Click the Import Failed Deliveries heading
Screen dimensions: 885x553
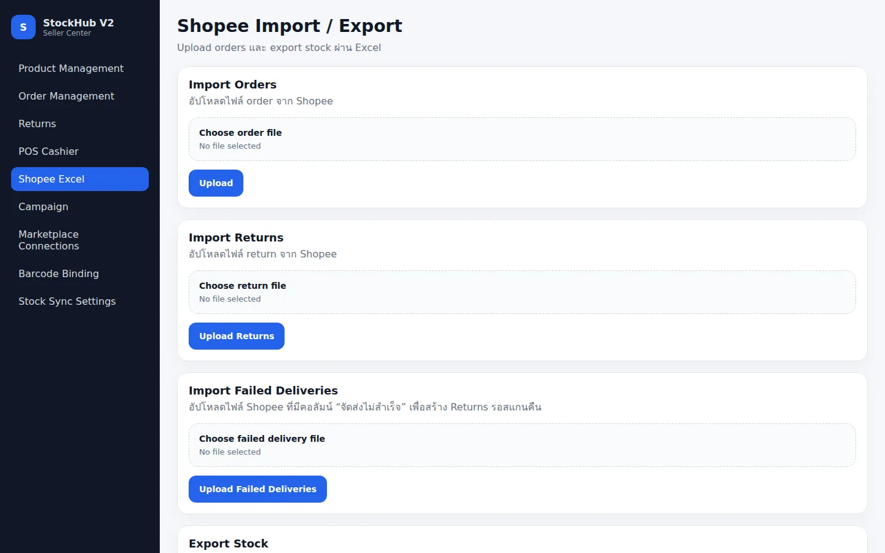(x=263, y=391)
